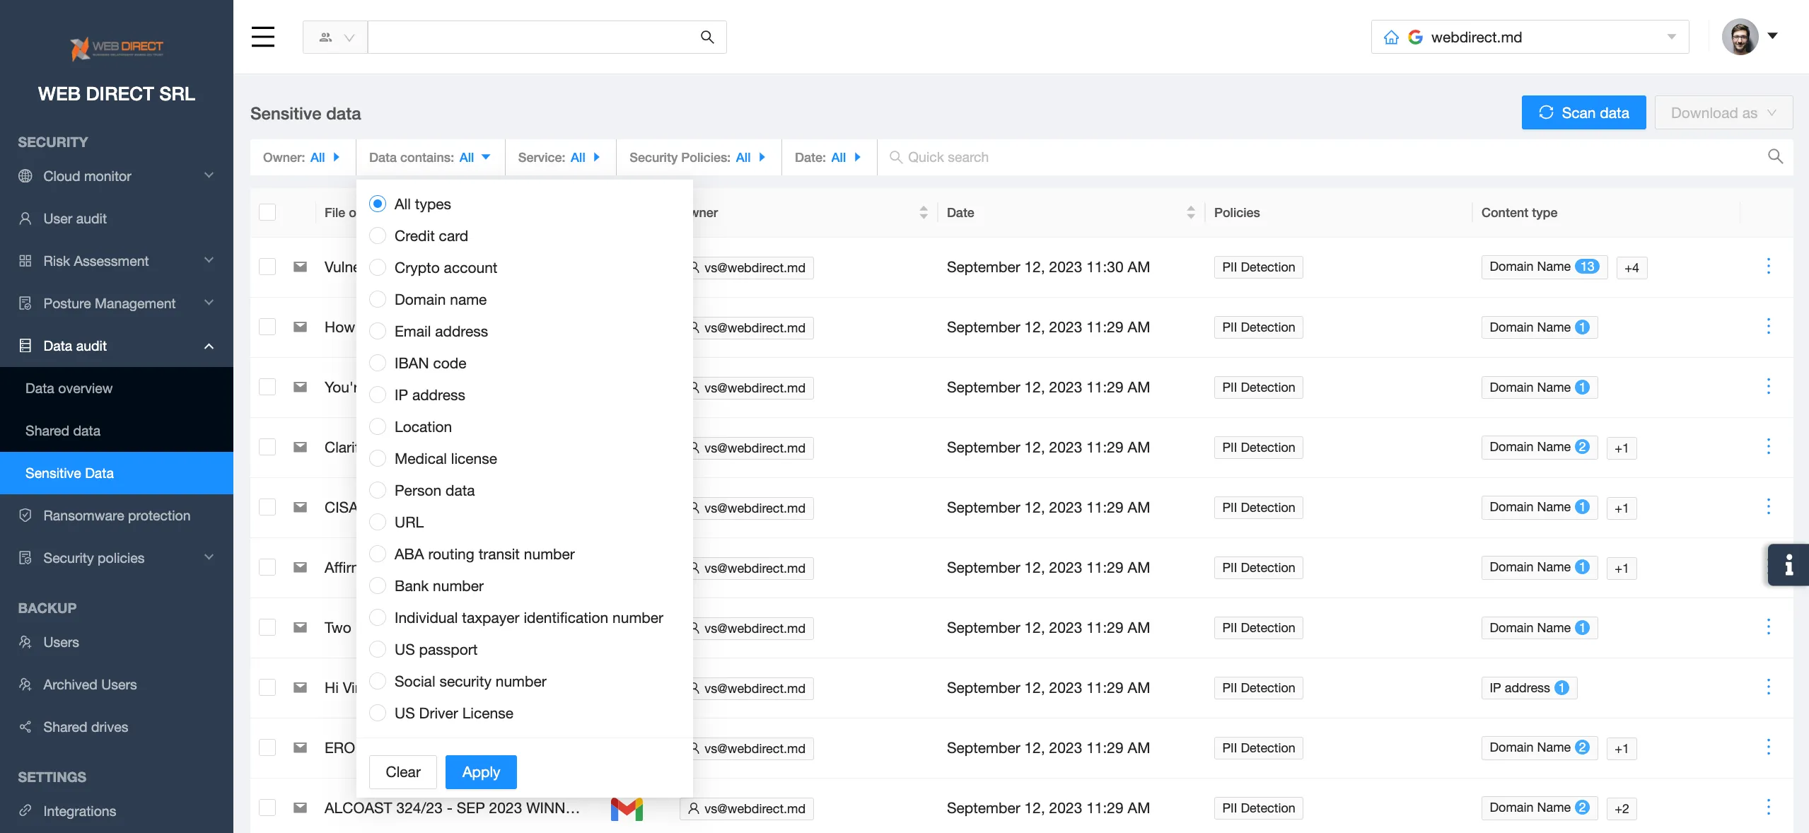Click the user avatar in the top right

(1743, 36)
